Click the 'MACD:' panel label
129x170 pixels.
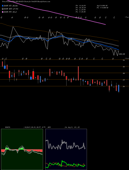pyautogui.click(x=7, y=127)
